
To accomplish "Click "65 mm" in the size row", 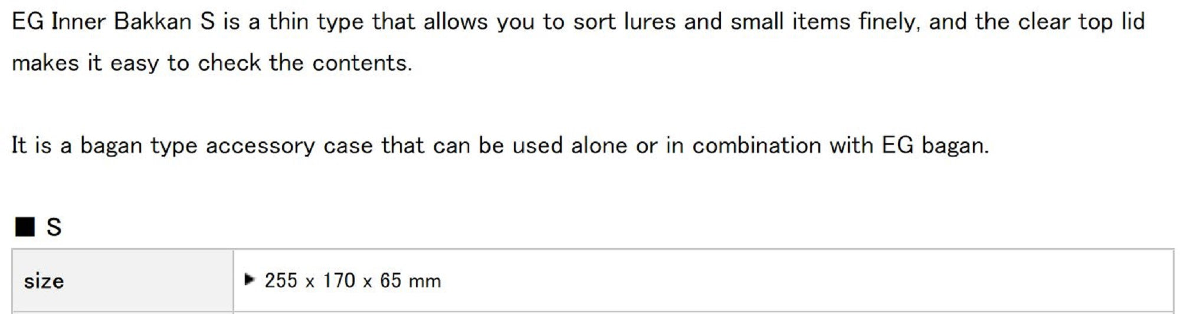I will tap(410, 280).
